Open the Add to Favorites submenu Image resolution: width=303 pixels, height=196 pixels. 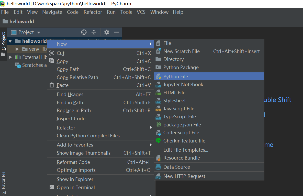point(100,145)
